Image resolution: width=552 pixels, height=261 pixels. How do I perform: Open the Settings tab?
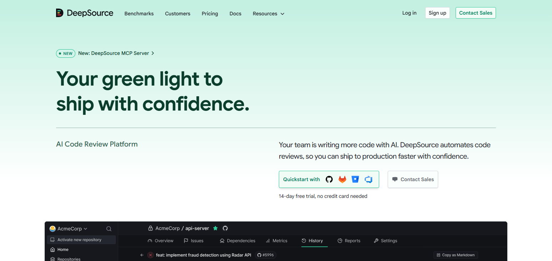385,241
